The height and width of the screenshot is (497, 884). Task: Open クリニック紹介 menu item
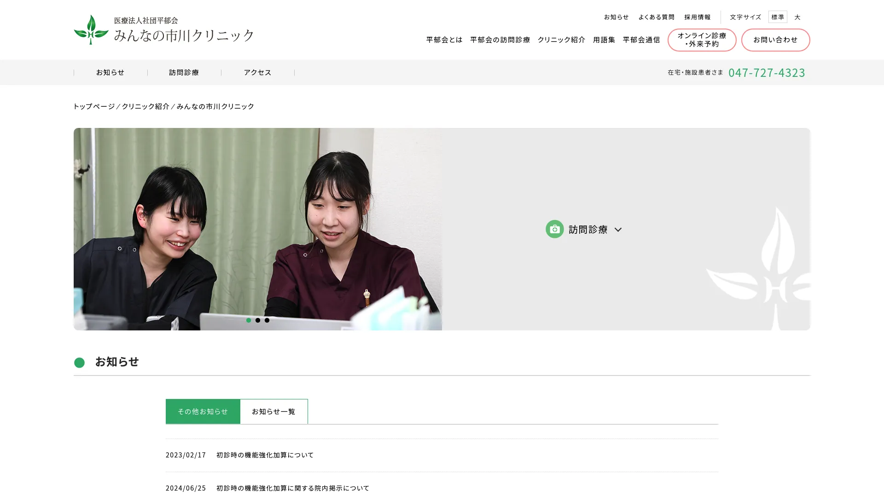[561, 40]
